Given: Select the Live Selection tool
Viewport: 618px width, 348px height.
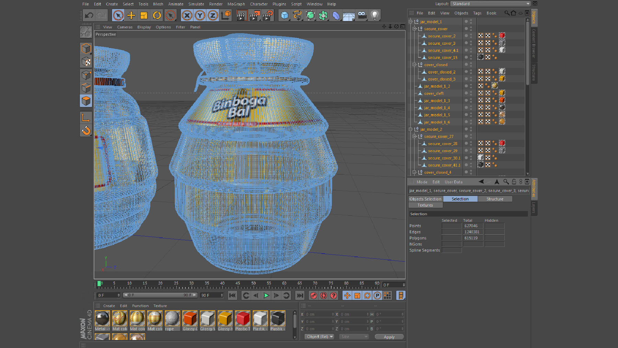Looking at the screenshot, I should [118, 15].
